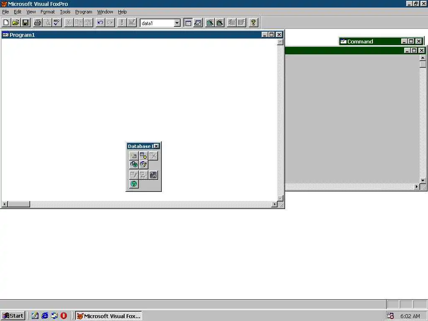Screen dimensions: 428x321
Task: Click the Copy toolbar icon
Action: tap(79, 23)
